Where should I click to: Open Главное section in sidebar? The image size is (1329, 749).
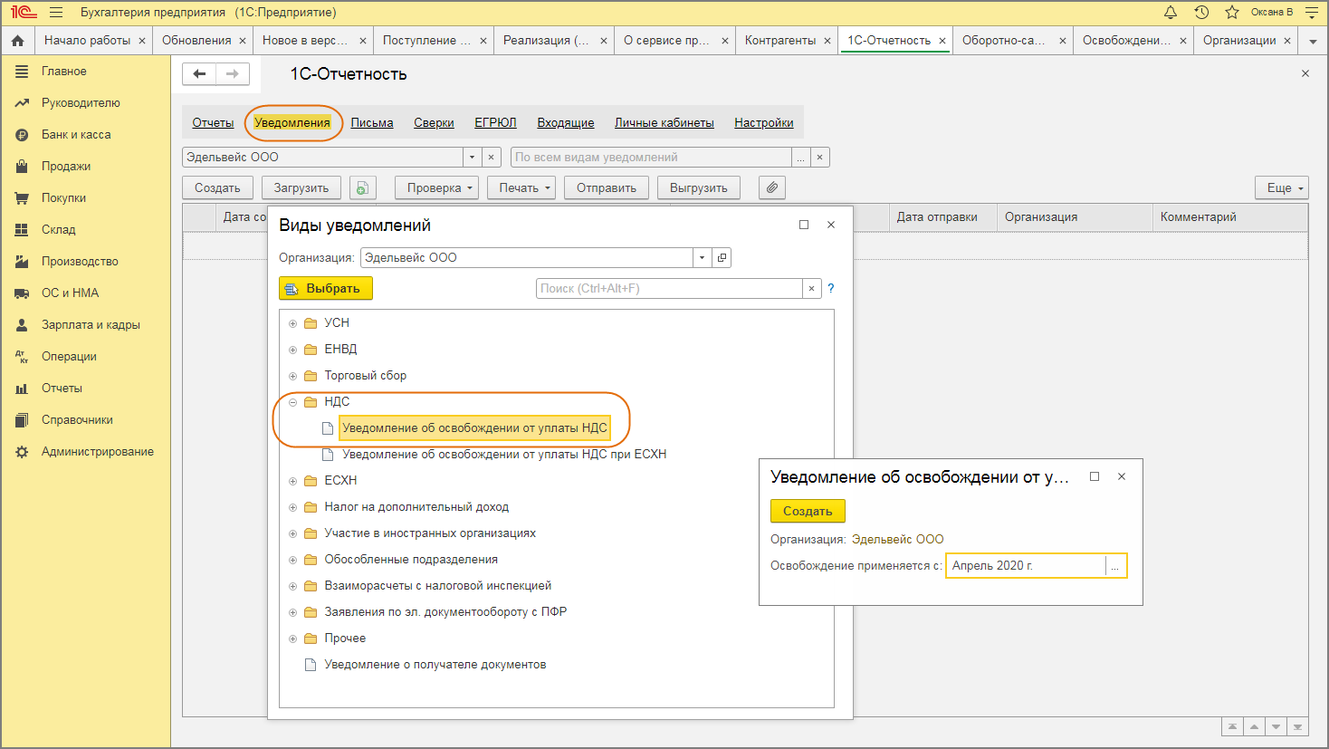pyautogui.click(x=63, y=71)
